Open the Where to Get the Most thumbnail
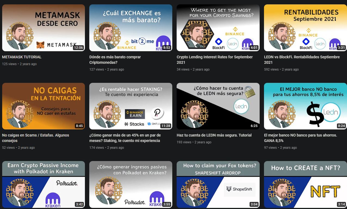 [x=218, y=28]
